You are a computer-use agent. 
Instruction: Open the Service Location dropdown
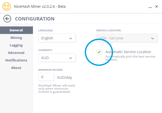(127, 38)
